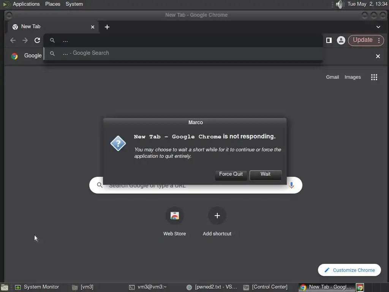The image size is (389, 292).
Task: Click the Chrome workspace switcher icon
Action: [360, 287]
